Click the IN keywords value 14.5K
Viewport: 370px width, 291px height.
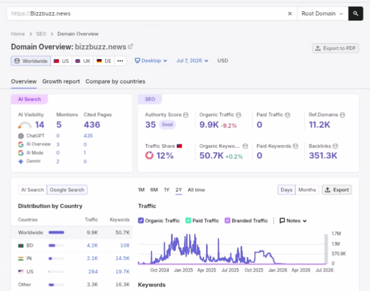pyautogui.click(x=123, y=259)
